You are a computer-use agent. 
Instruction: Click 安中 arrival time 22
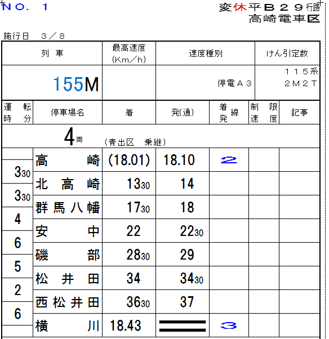(x=134, y=231)
